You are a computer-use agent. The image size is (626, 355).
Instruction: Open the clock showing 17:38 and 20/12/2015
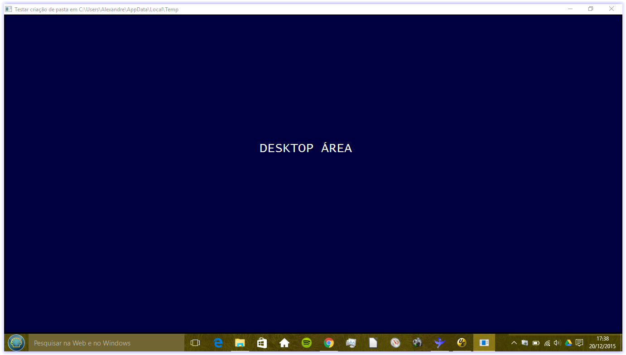(602, 342)
